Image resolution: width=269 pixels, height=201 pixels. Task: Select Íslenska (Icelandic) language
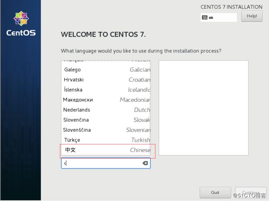coord(106,90)
